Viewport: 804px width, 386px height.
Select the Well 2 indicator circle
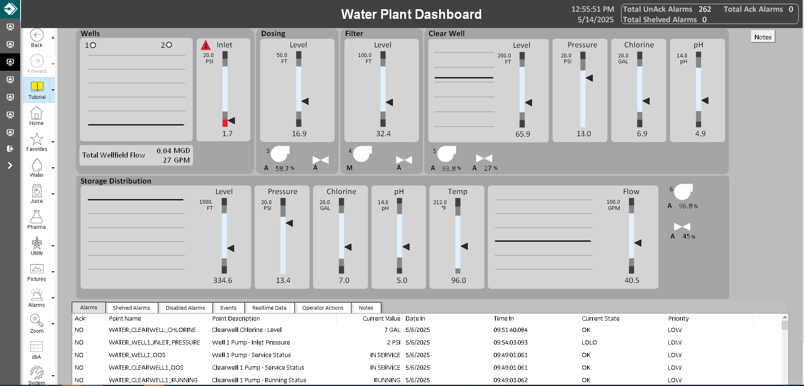169,45
